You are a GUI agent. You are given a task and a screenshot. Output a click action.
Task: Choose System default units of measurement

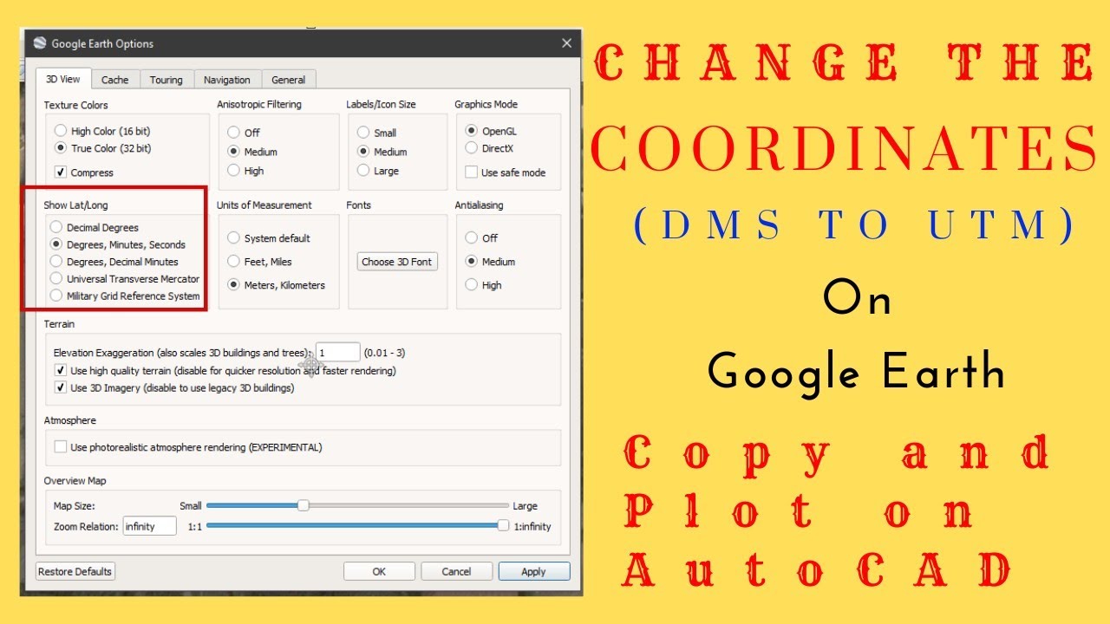point(233,237)
